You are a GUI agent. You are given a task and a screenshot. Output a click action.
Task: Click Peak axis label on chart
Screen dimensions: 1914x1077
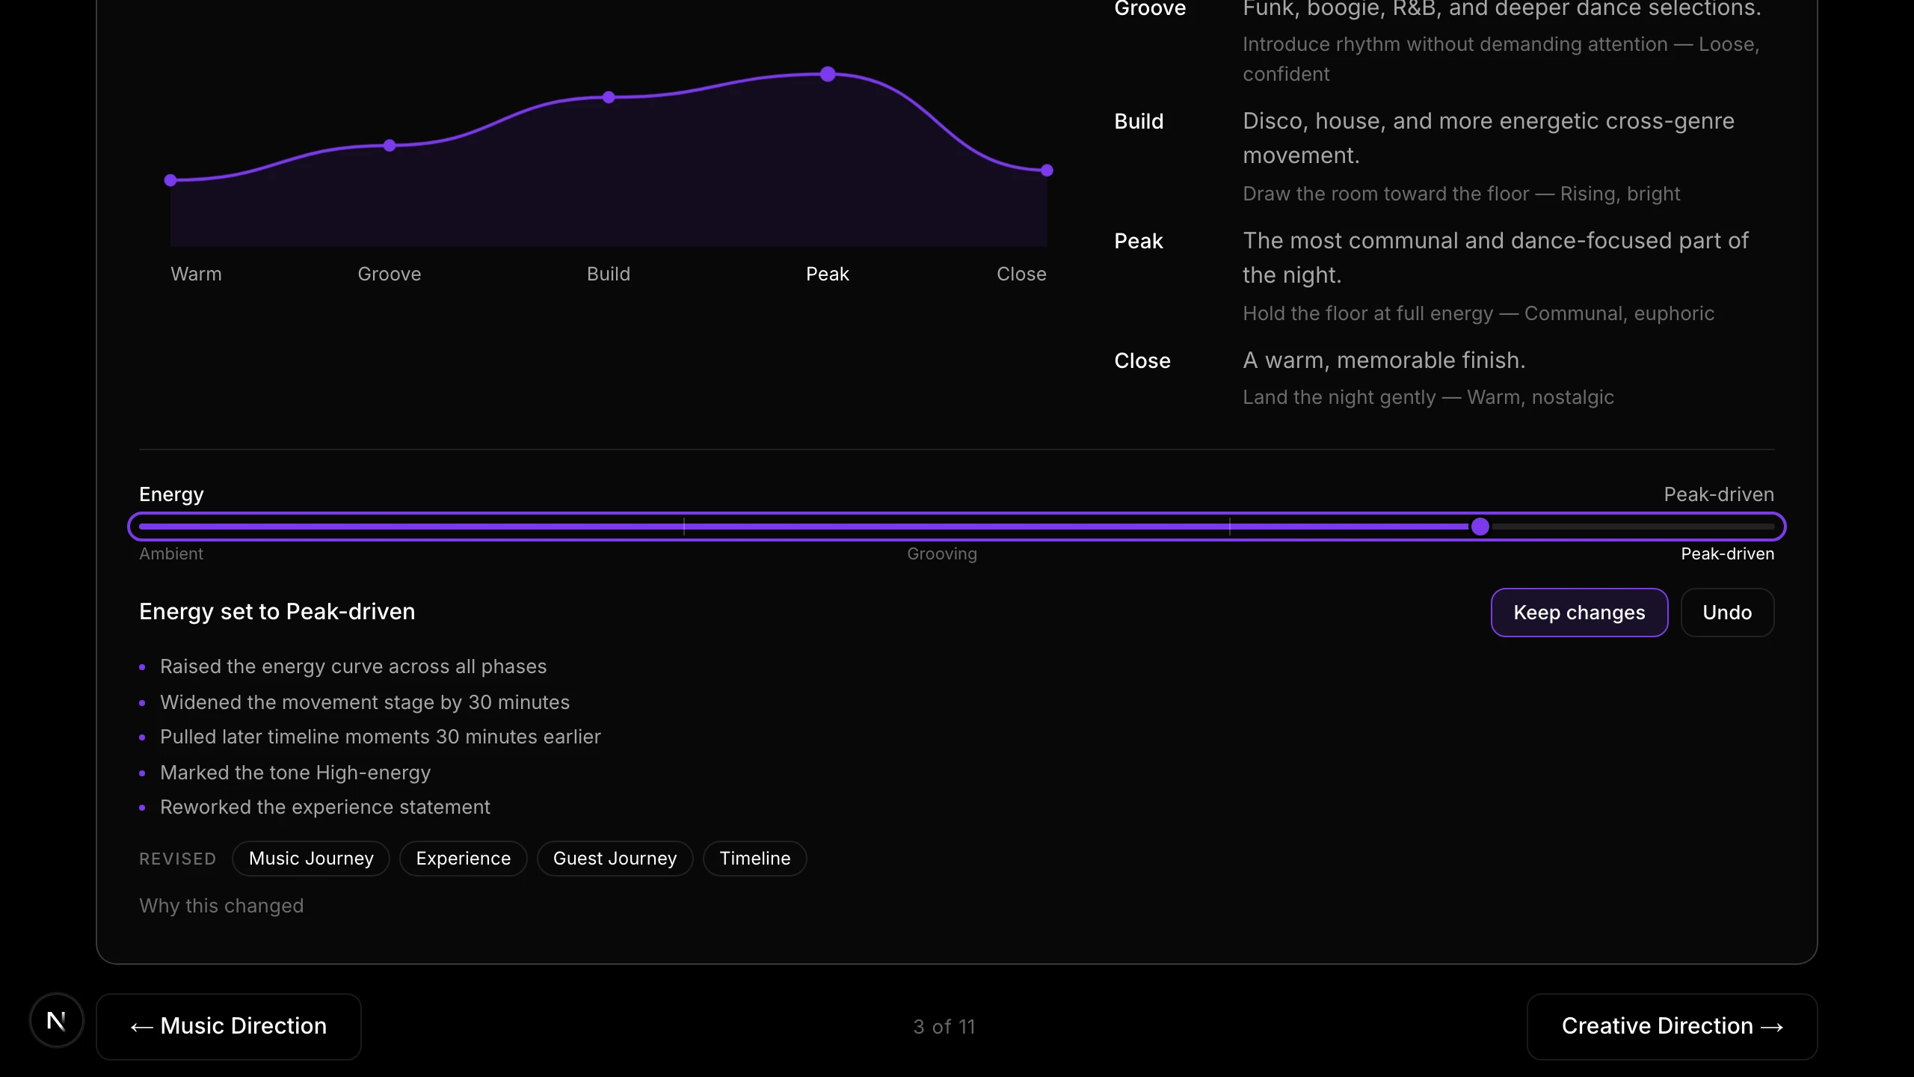pos(828,274)
